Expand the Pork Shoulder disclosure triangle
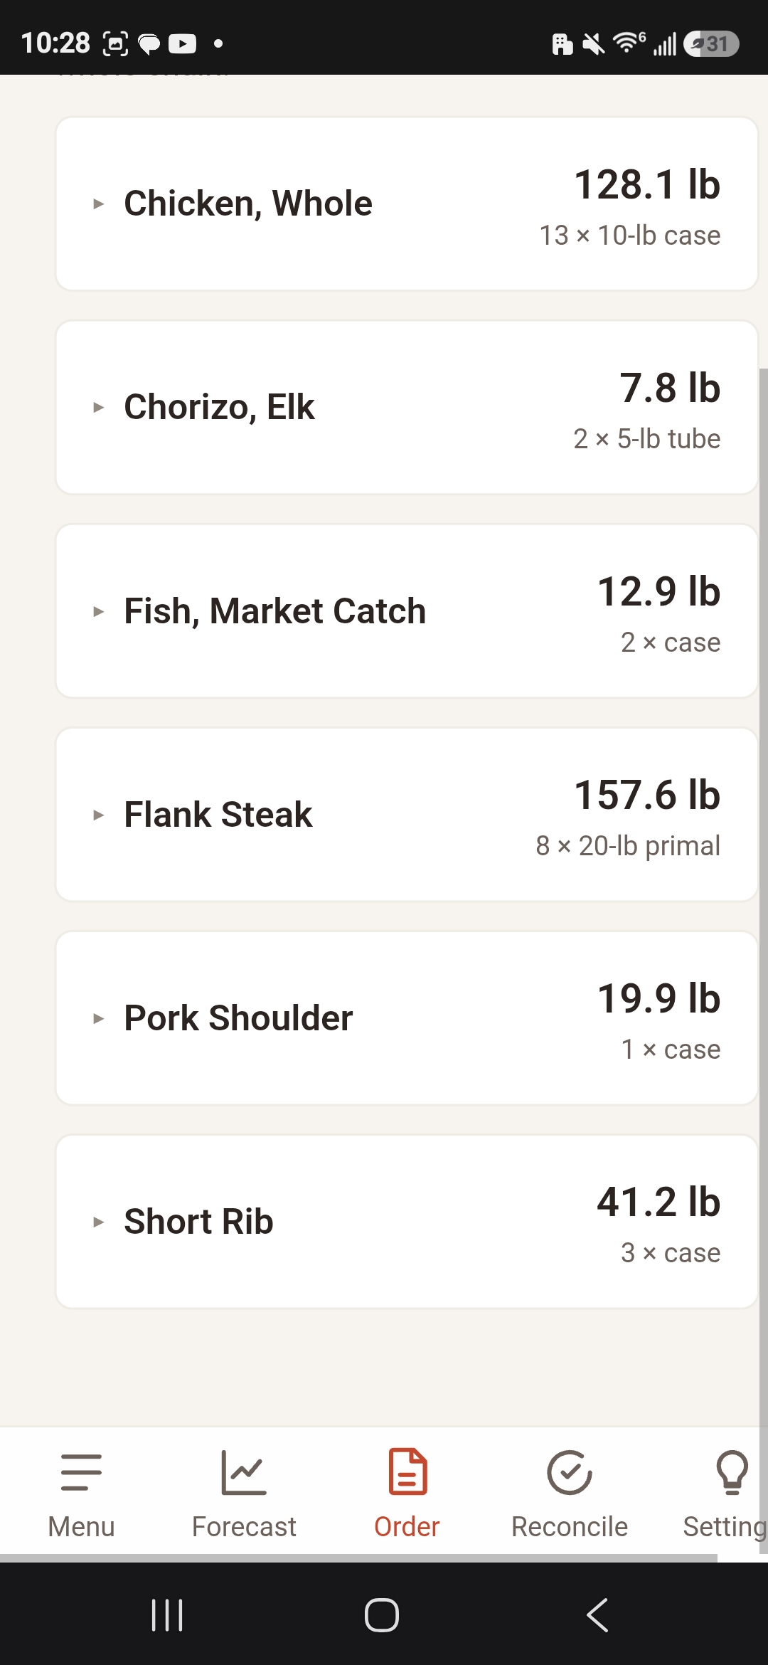768x1665 pixels. pyautogui.click(x=99, y=1018)
